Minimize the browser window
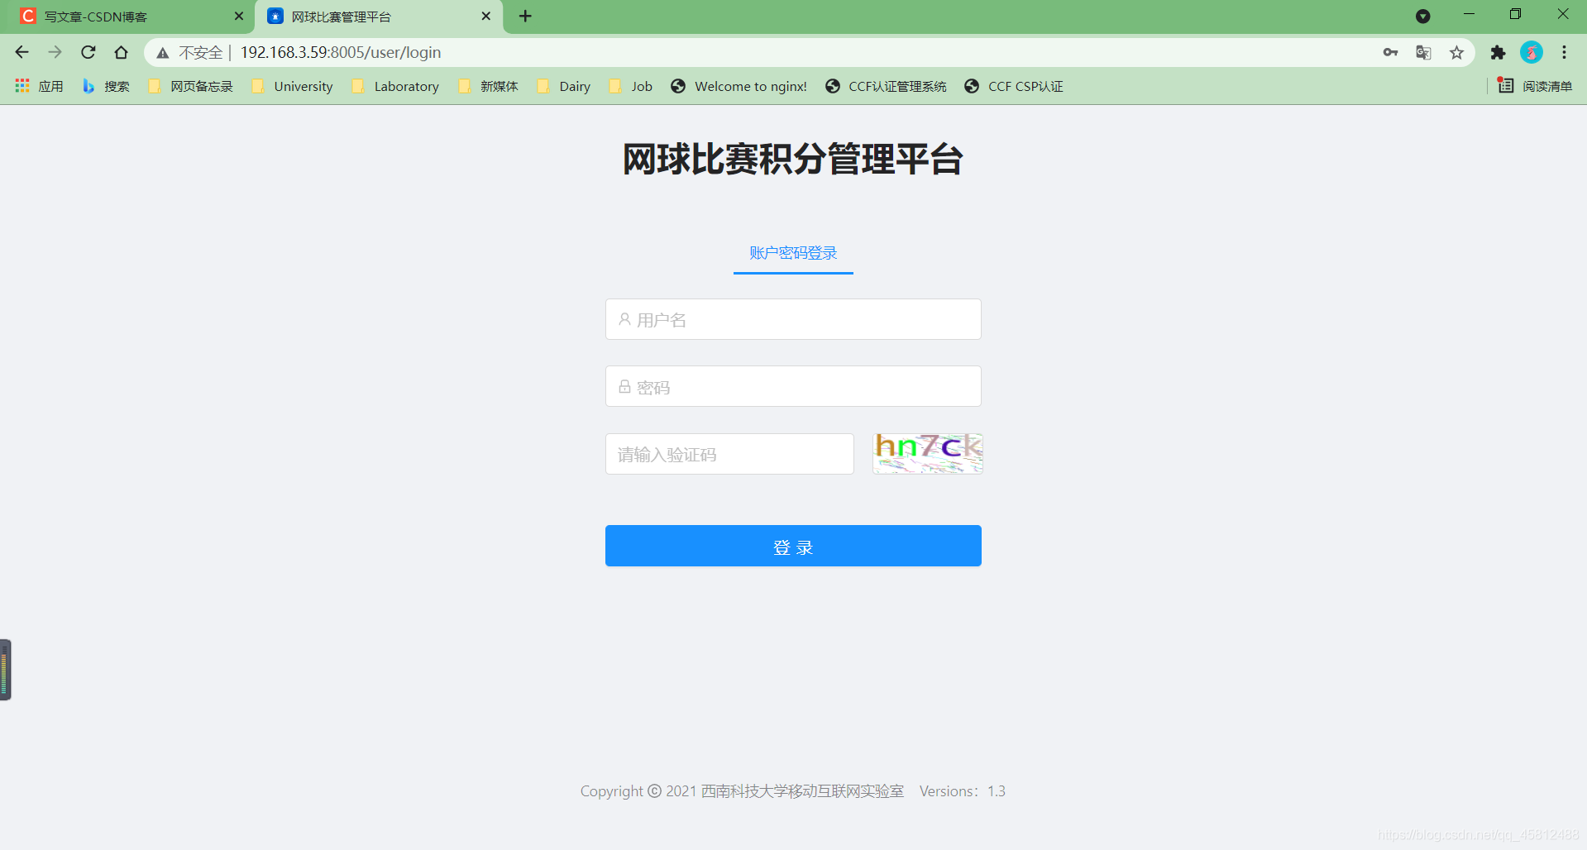Image resolution: width=1587 pixels, height=850 pixels. pos(1469,14)
